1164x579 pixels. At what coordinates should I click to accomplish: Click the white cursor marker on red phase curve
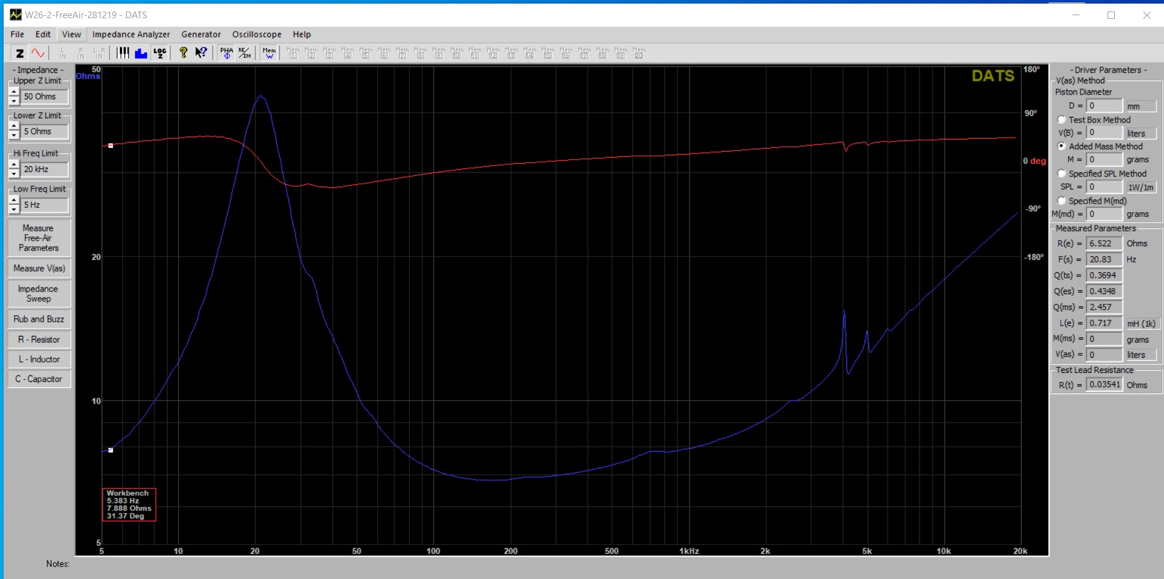tap(111, 146)
